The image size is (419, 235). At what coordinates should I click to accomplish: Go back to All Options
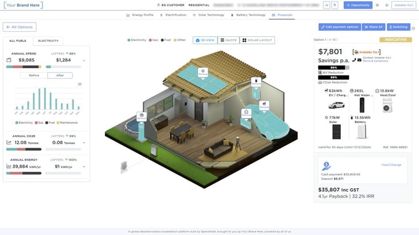[x=19, y=27]
